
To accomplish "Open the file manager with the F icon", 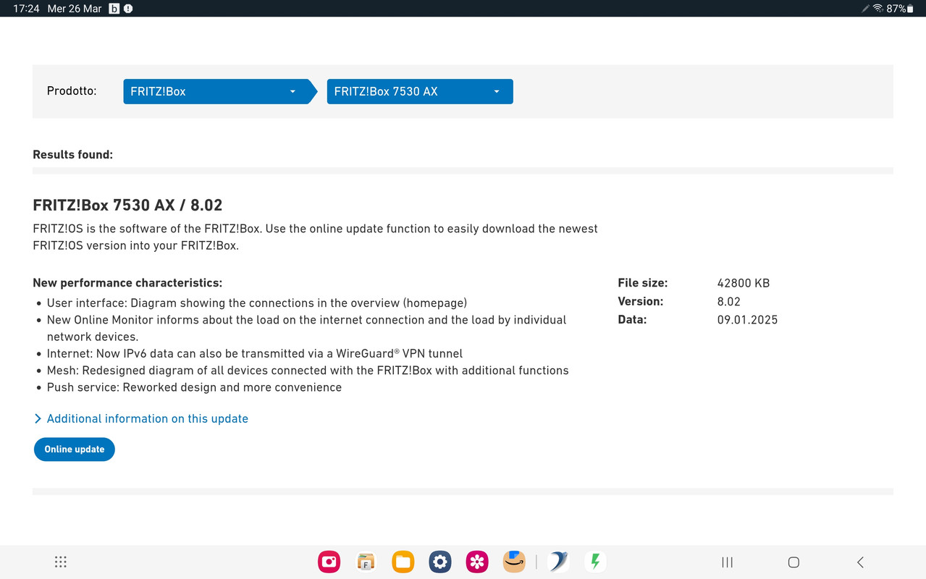I will pyautogui.click(x=366, y=562).
